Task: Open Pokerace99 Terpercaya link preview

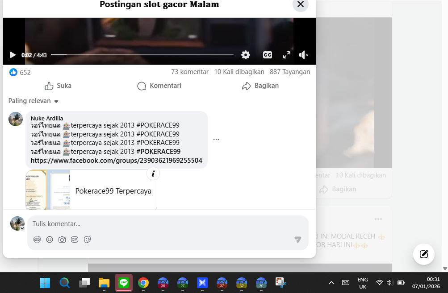Action: pos(91,190)
